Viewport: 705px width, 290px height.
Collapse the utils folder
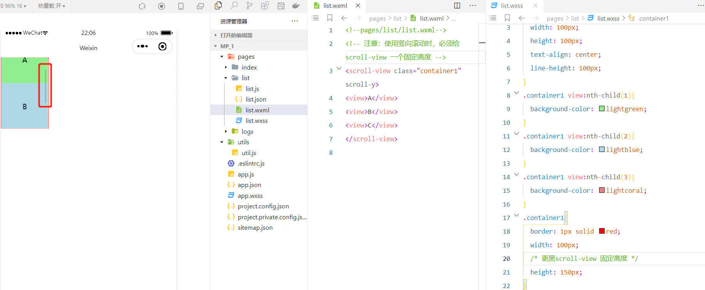click(x=222, y=142)
